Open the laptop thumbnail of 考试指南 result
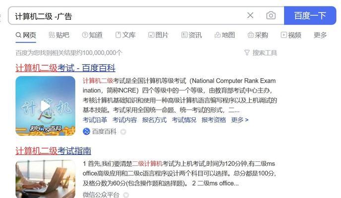 (46, 179)
